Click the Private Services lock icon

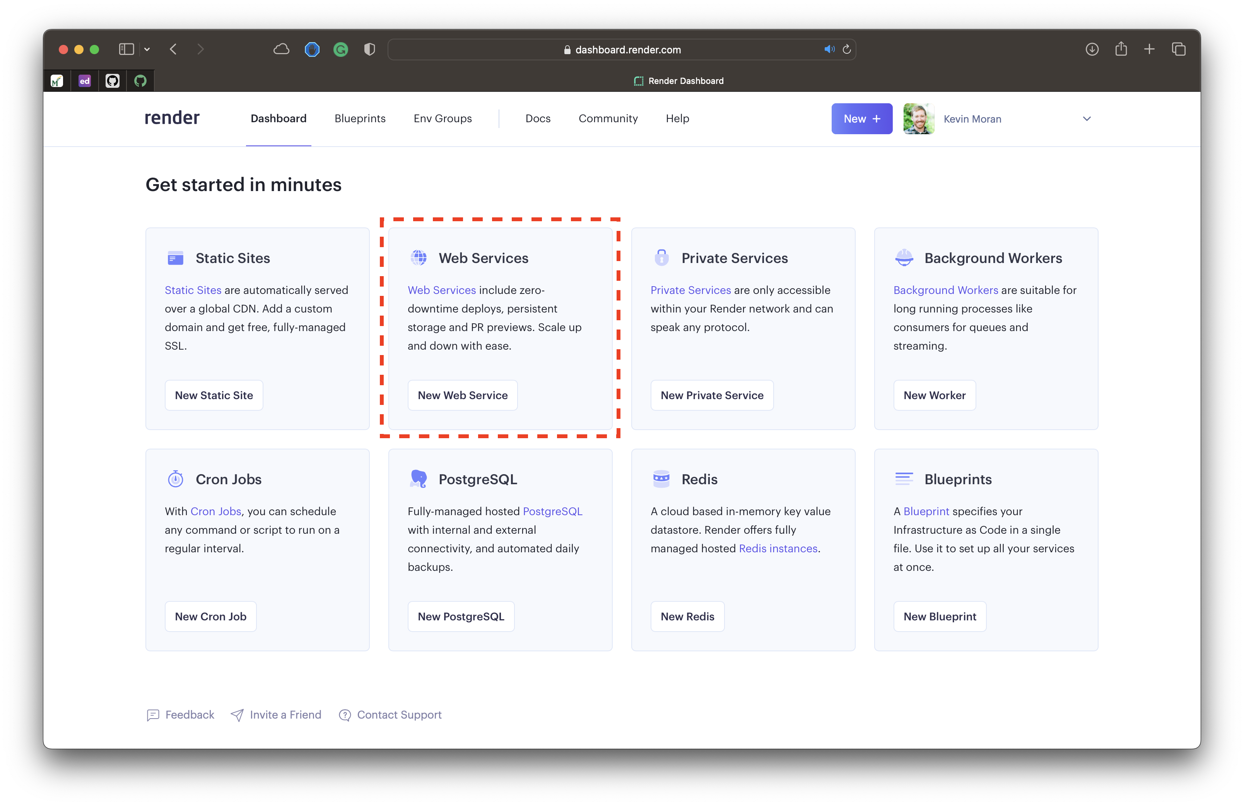[662, 258]
